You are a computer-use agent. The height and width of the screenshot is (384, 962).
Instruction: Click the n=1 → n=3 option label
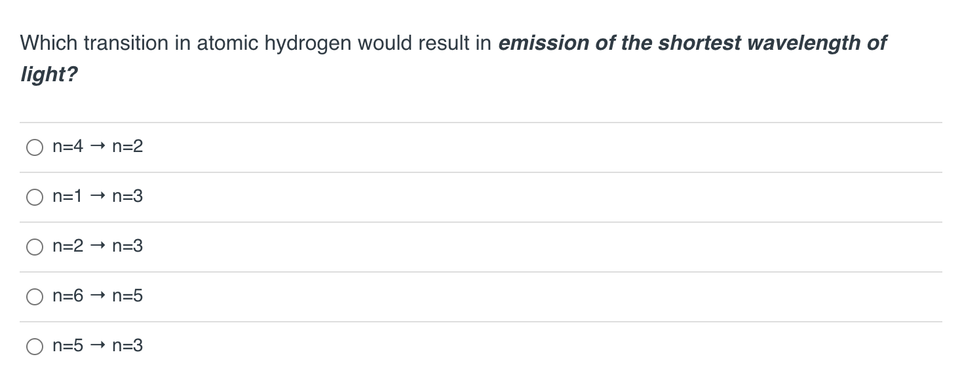click(x=97, y=197)
